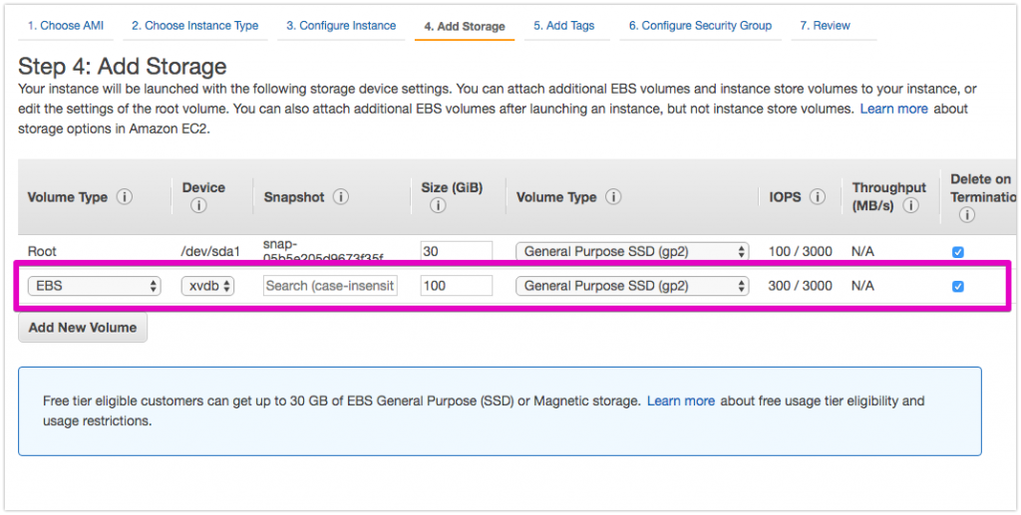Screen dimensions: 1021x515
Task: Open Learn more link in free tier notice
Action: (680, 401)
